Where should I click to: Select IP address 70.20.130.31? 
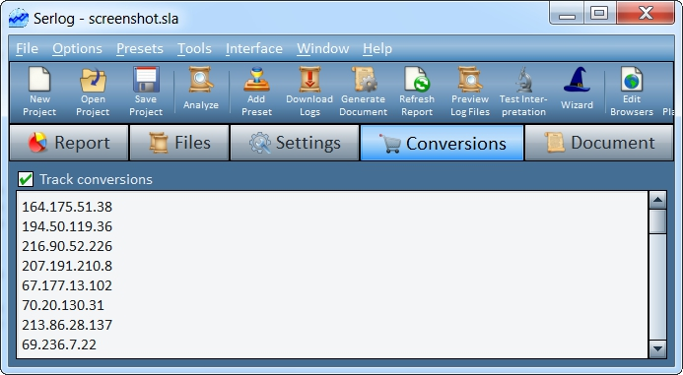coord(63,305)
